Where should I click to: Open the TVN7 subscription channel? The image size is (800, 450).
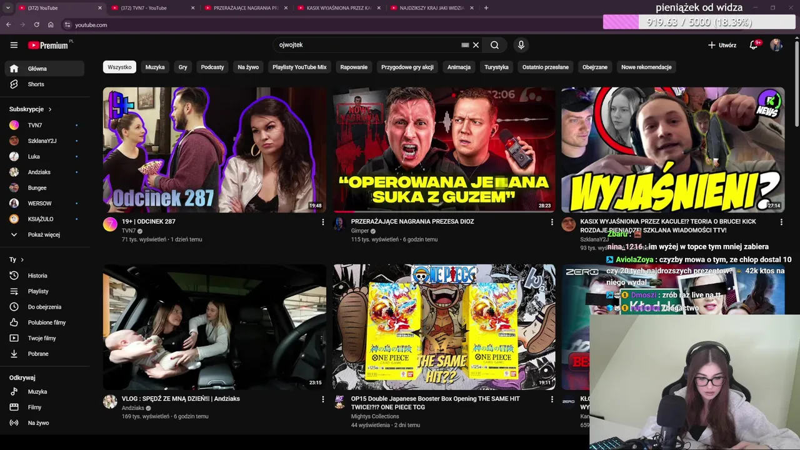[44, 125]
